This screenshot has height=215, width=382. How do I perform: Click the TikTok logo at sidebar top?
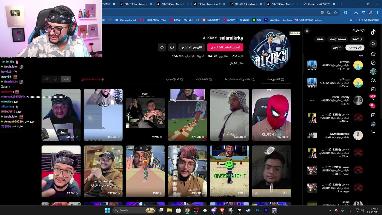click(373, 32)
